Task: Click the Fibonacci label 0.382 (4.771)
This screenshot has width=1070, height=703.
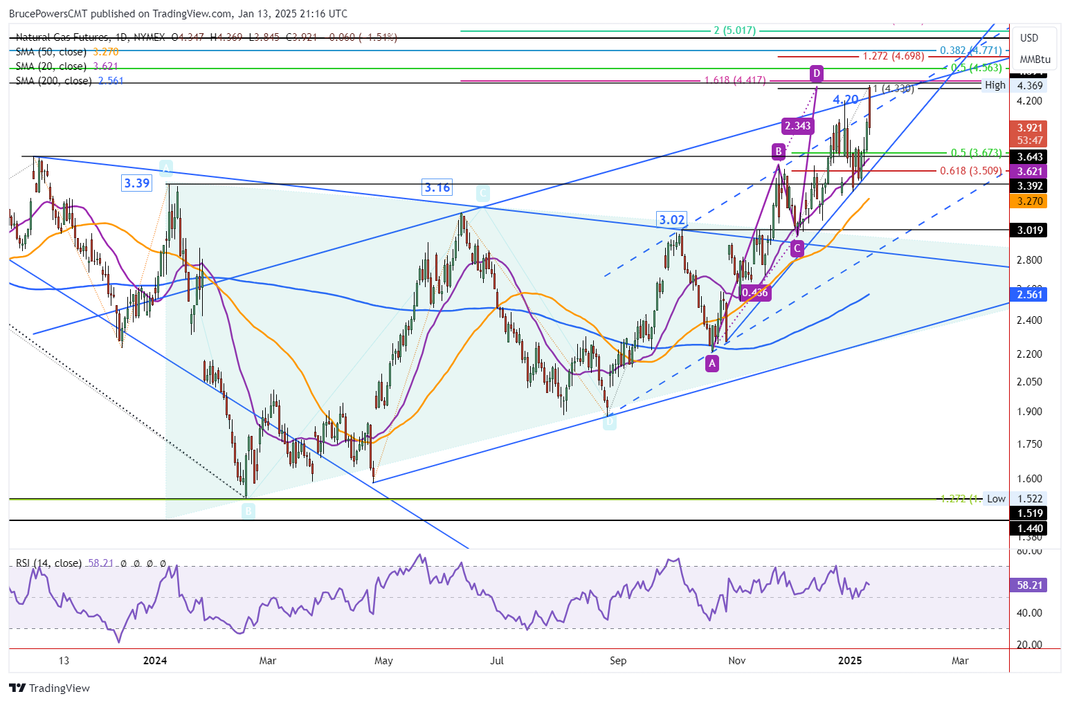Action: 970,51
